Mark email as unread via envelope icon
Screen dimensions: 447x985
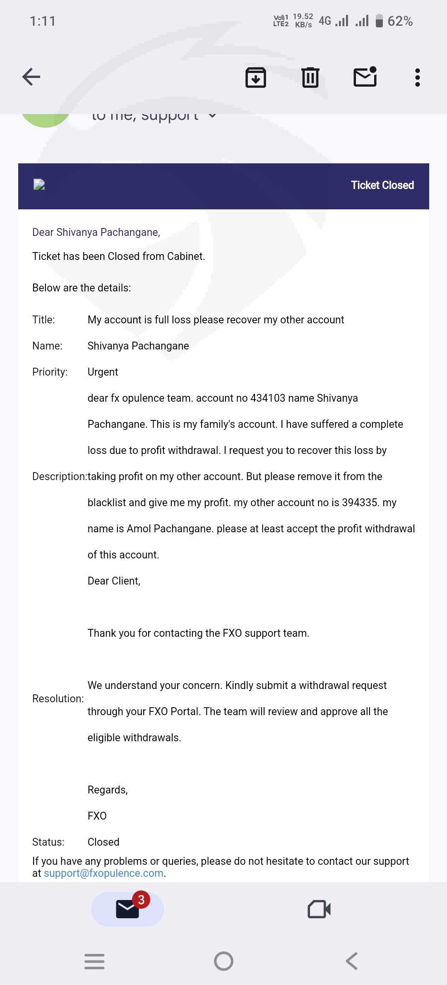[365, 77]
